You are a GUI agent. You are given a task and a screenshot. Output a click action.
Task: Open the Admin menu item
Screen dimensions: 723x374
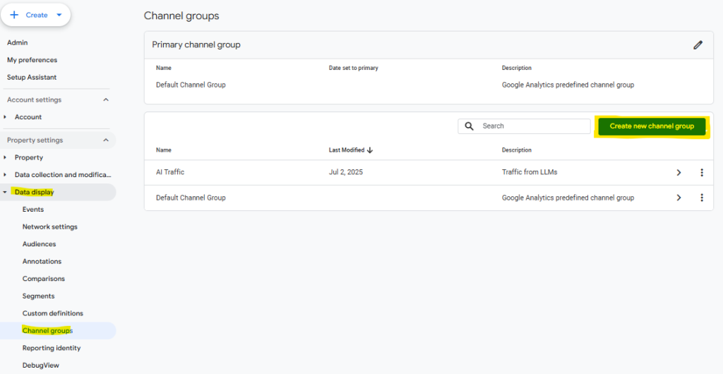(18, 42)
